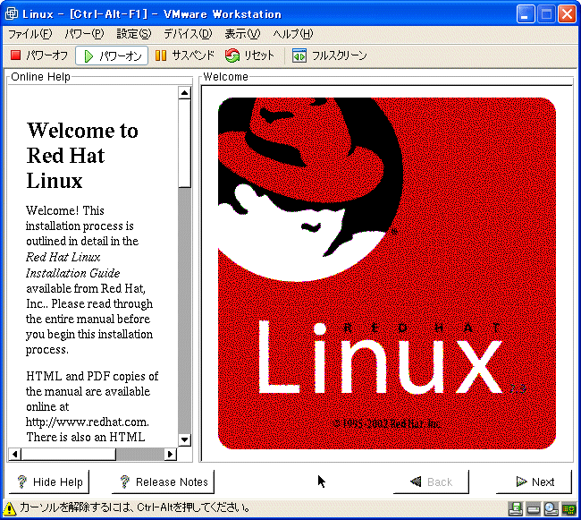581x520 pixels.
Task: Click the right arrow of horizontal help scrollbar
Action: click(170, 454)
